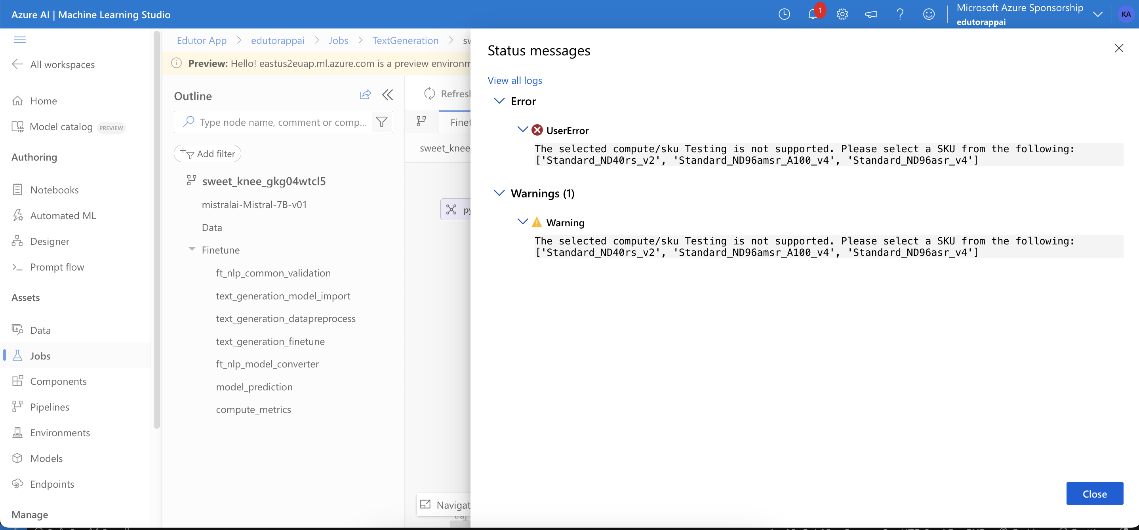1139x530 pixels.
Task: Open TextGeneration breadcrumb link
Action: click(406, 40)
